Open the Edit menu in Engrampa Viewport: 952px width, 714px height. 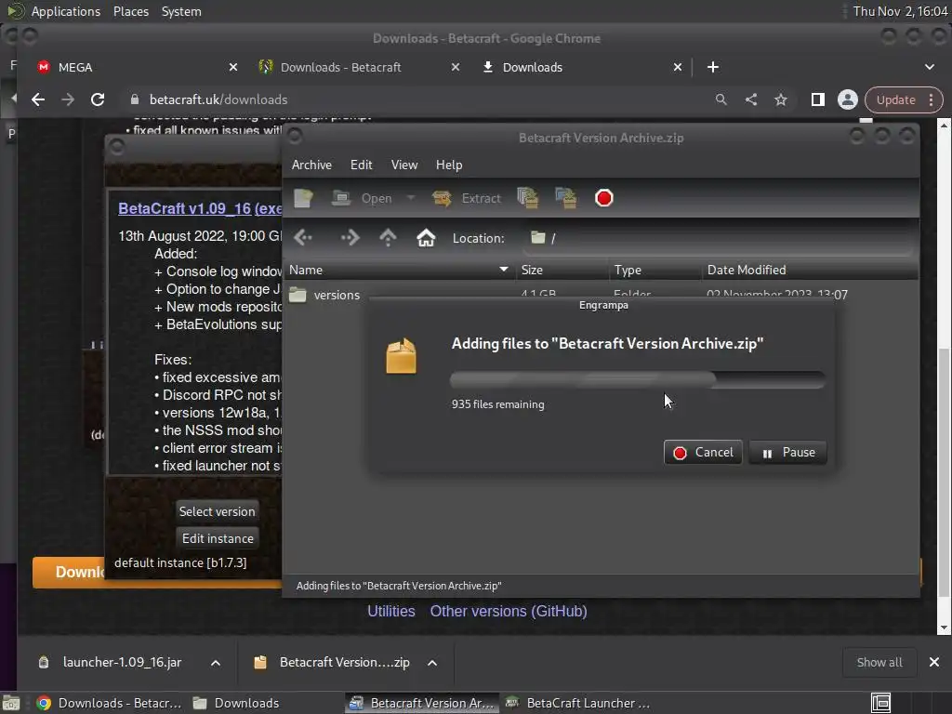(362, 165)
